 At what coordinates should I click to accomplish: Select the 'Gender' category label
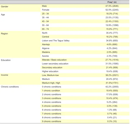coord(5,7)
